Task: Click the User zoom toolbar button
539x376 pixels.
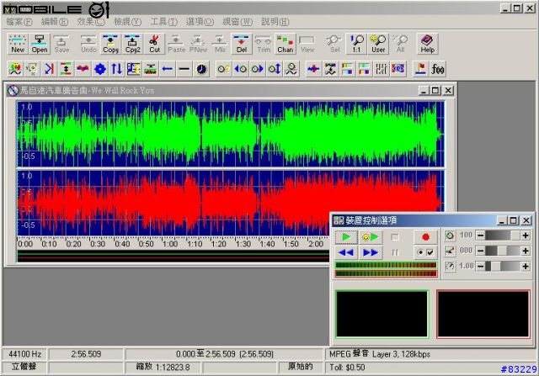Action: pyautogui.click(x=378, y=44)
